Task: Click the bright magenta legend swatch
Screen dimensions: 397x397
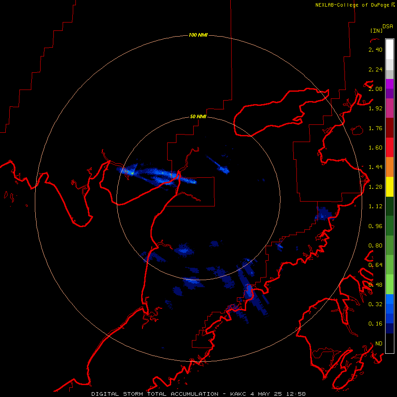Action: 390,84
